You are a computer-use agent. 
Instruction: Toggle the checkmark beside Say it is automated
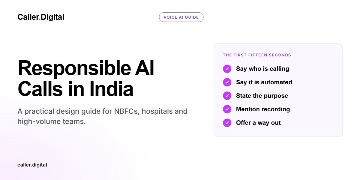click(227, 82)
